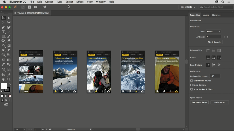Choose the Zoom tool in the toolbar
This screenshot has width=234, height=131.
tap(9, 79)
